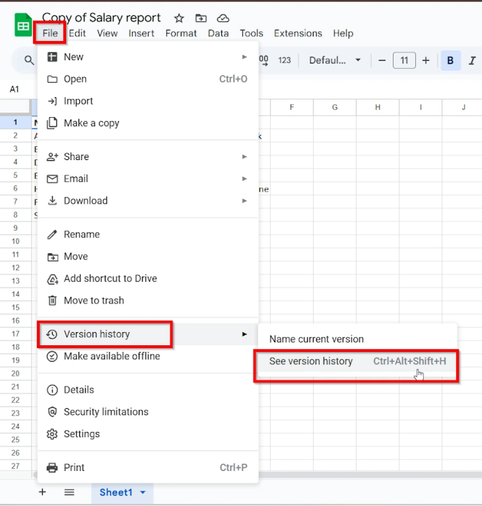Viewport: 482px width, 506px height.
Task: Check document save status via cloud icon
Action: tap(223, 18)
